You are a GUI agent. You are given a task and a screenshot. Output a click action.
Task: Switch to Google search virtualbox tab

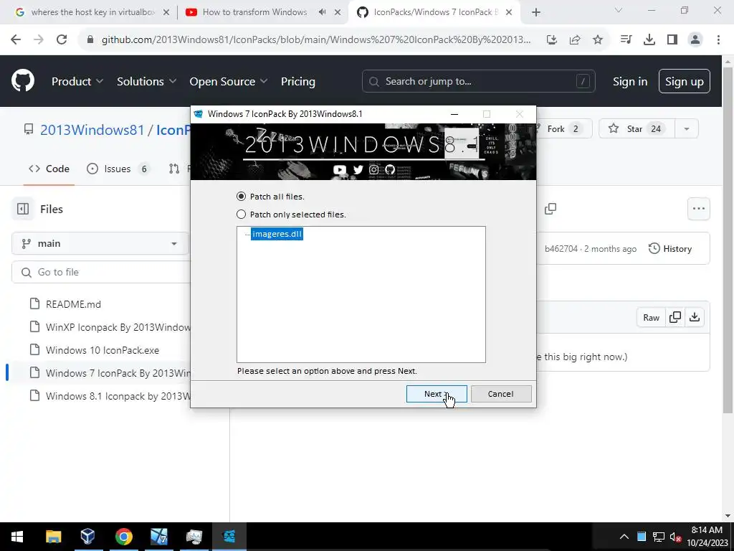[x=92, y=12]
